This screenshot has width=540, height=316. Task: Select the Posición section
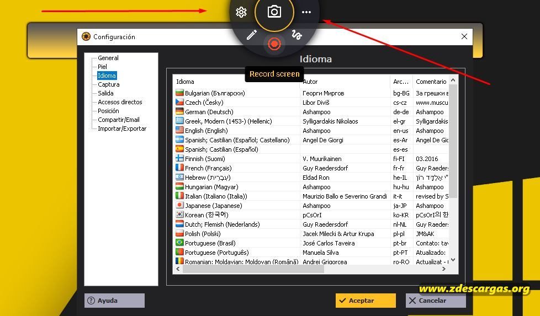click(108, 111)
